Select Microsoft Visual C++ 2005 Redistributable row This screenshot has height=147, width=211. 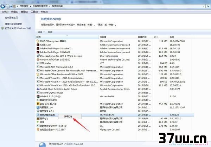coord(115,78)
